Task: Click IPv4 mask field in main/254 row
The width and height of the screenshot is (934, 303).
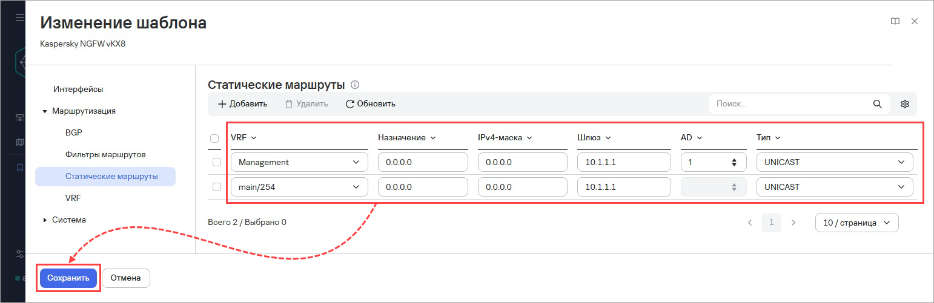Action: pyautogui.click(x=523, y=187)
